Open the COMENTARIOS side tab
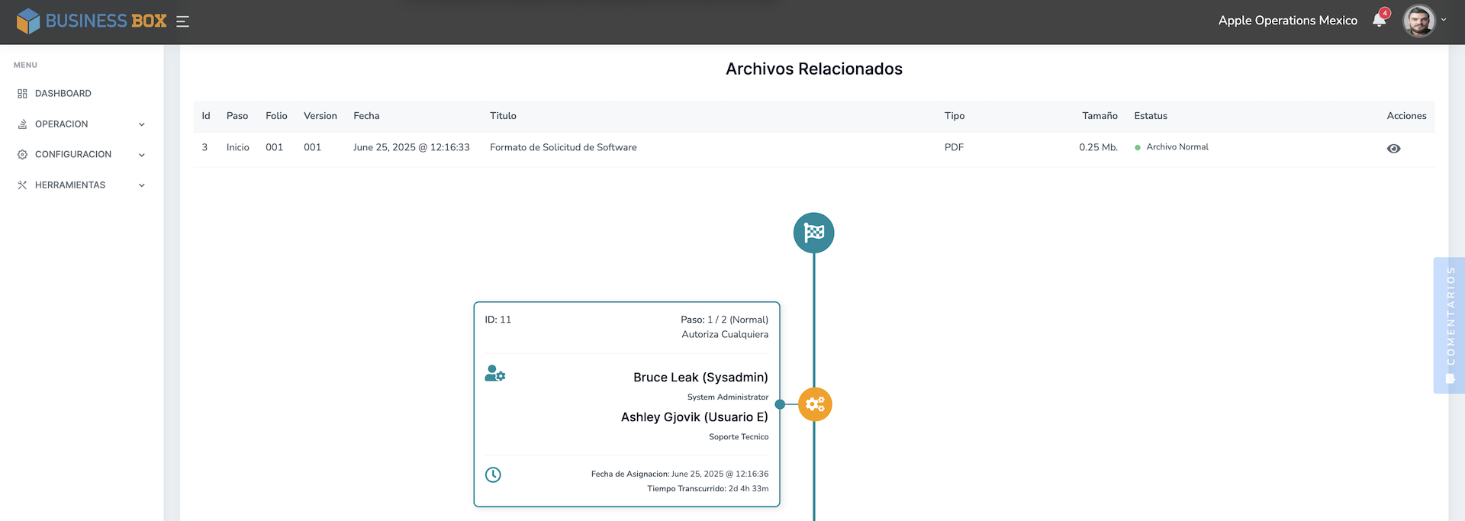The height and width of the screenshot is (521, 1465). (1450, 325)
